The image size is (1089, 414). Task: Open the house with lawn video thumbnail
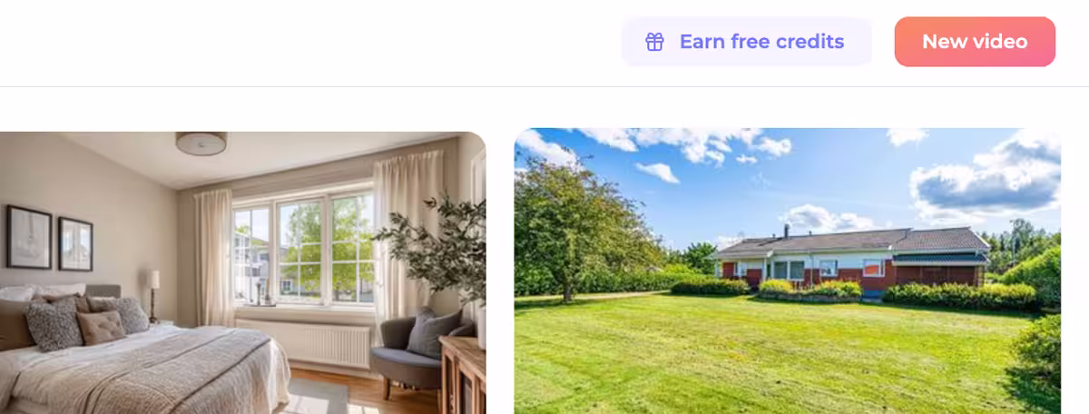click(x=788, y=271)
